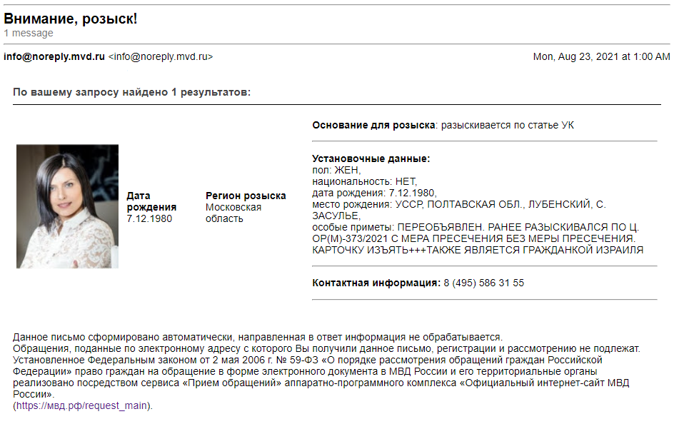This screenshot has width=674, height=424.
Task: Click the "1 message" count text
Action: pos(29,33)
